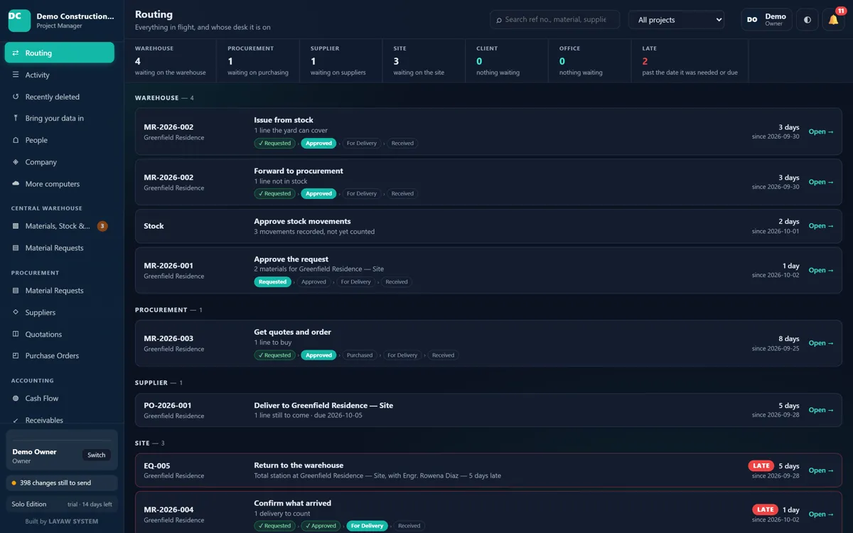Click the Cash Flow sidebar icon
This screenshot has width=853, height=533.
pos(16,399)
